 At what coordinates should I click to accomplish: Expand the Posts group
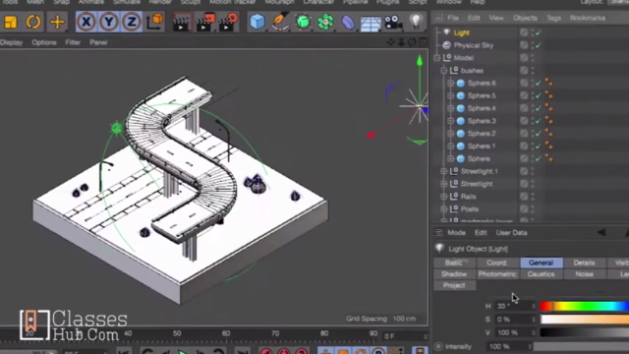pyautogui.click(x=443, y=209)
